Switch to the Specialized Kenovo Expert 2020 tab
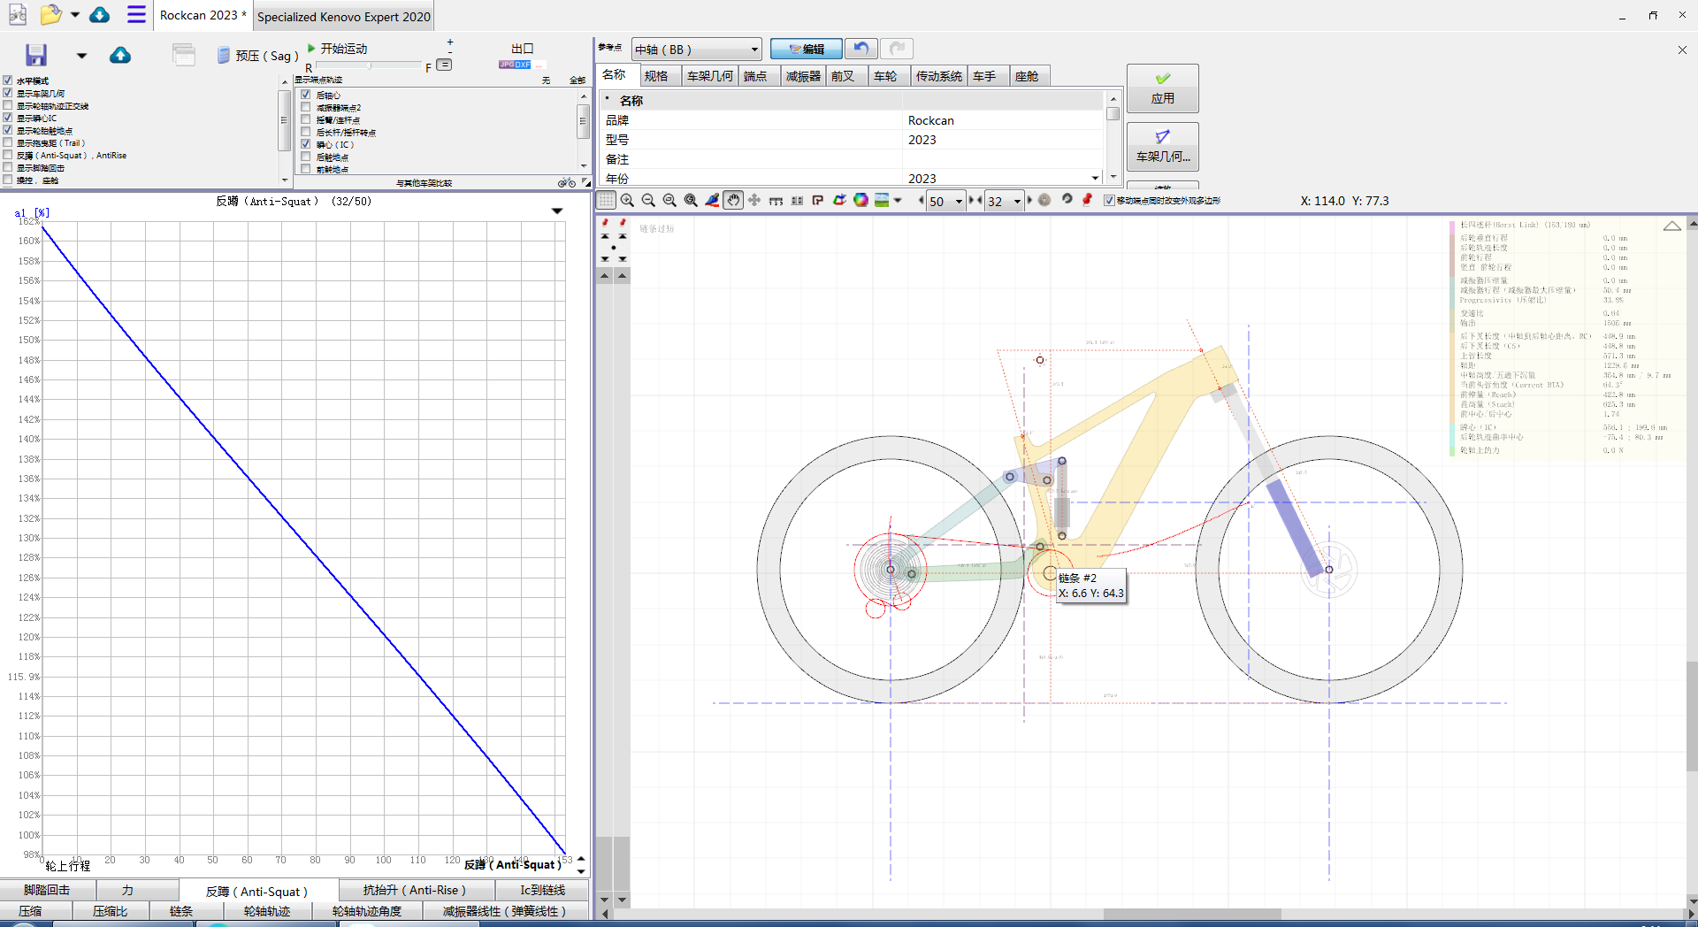Viewport: 1698px width, 927px height. (344, 17)
